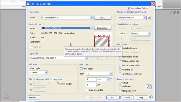This screenshot has width=181, height=102.
Task: Open the plot style table editor icon
Action: [x=148, y=18]
